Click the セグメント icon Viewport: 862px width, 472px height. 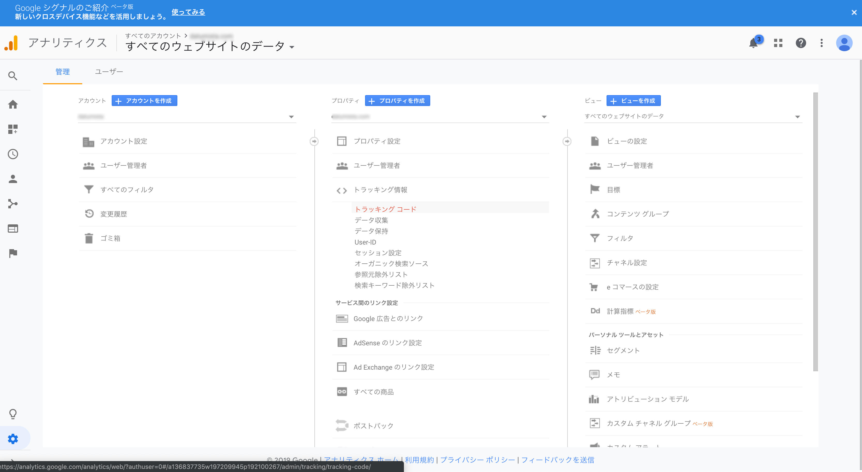pos(595,350)
